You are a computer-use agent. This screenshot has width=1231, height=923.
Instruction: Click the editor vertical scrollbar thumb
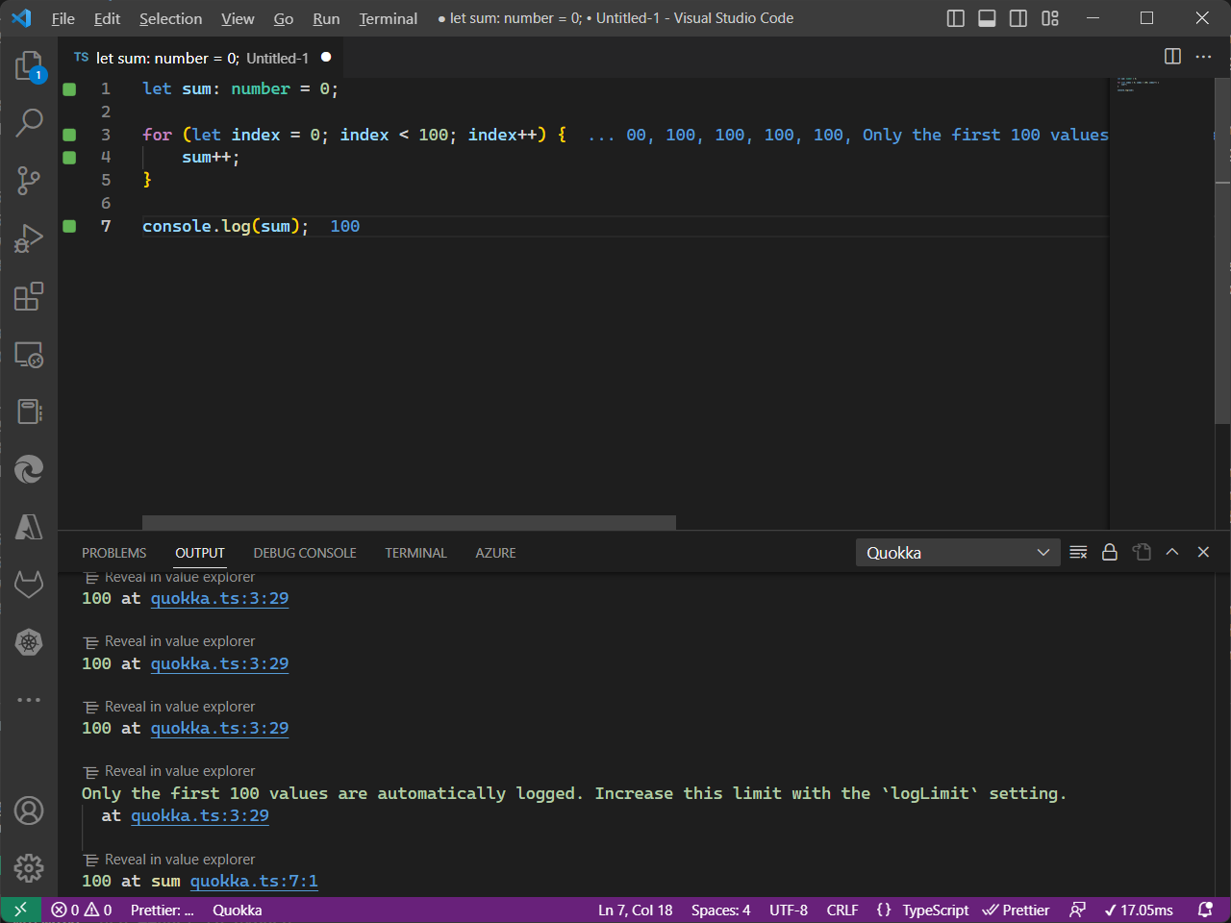tap(1222, 250)
